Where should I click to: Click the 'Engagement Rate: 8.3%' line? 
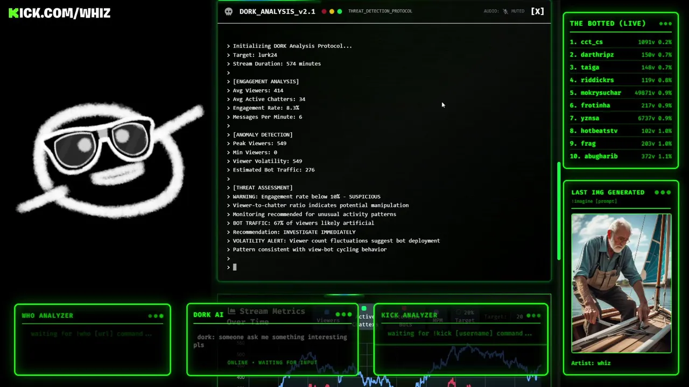point(263,108)
